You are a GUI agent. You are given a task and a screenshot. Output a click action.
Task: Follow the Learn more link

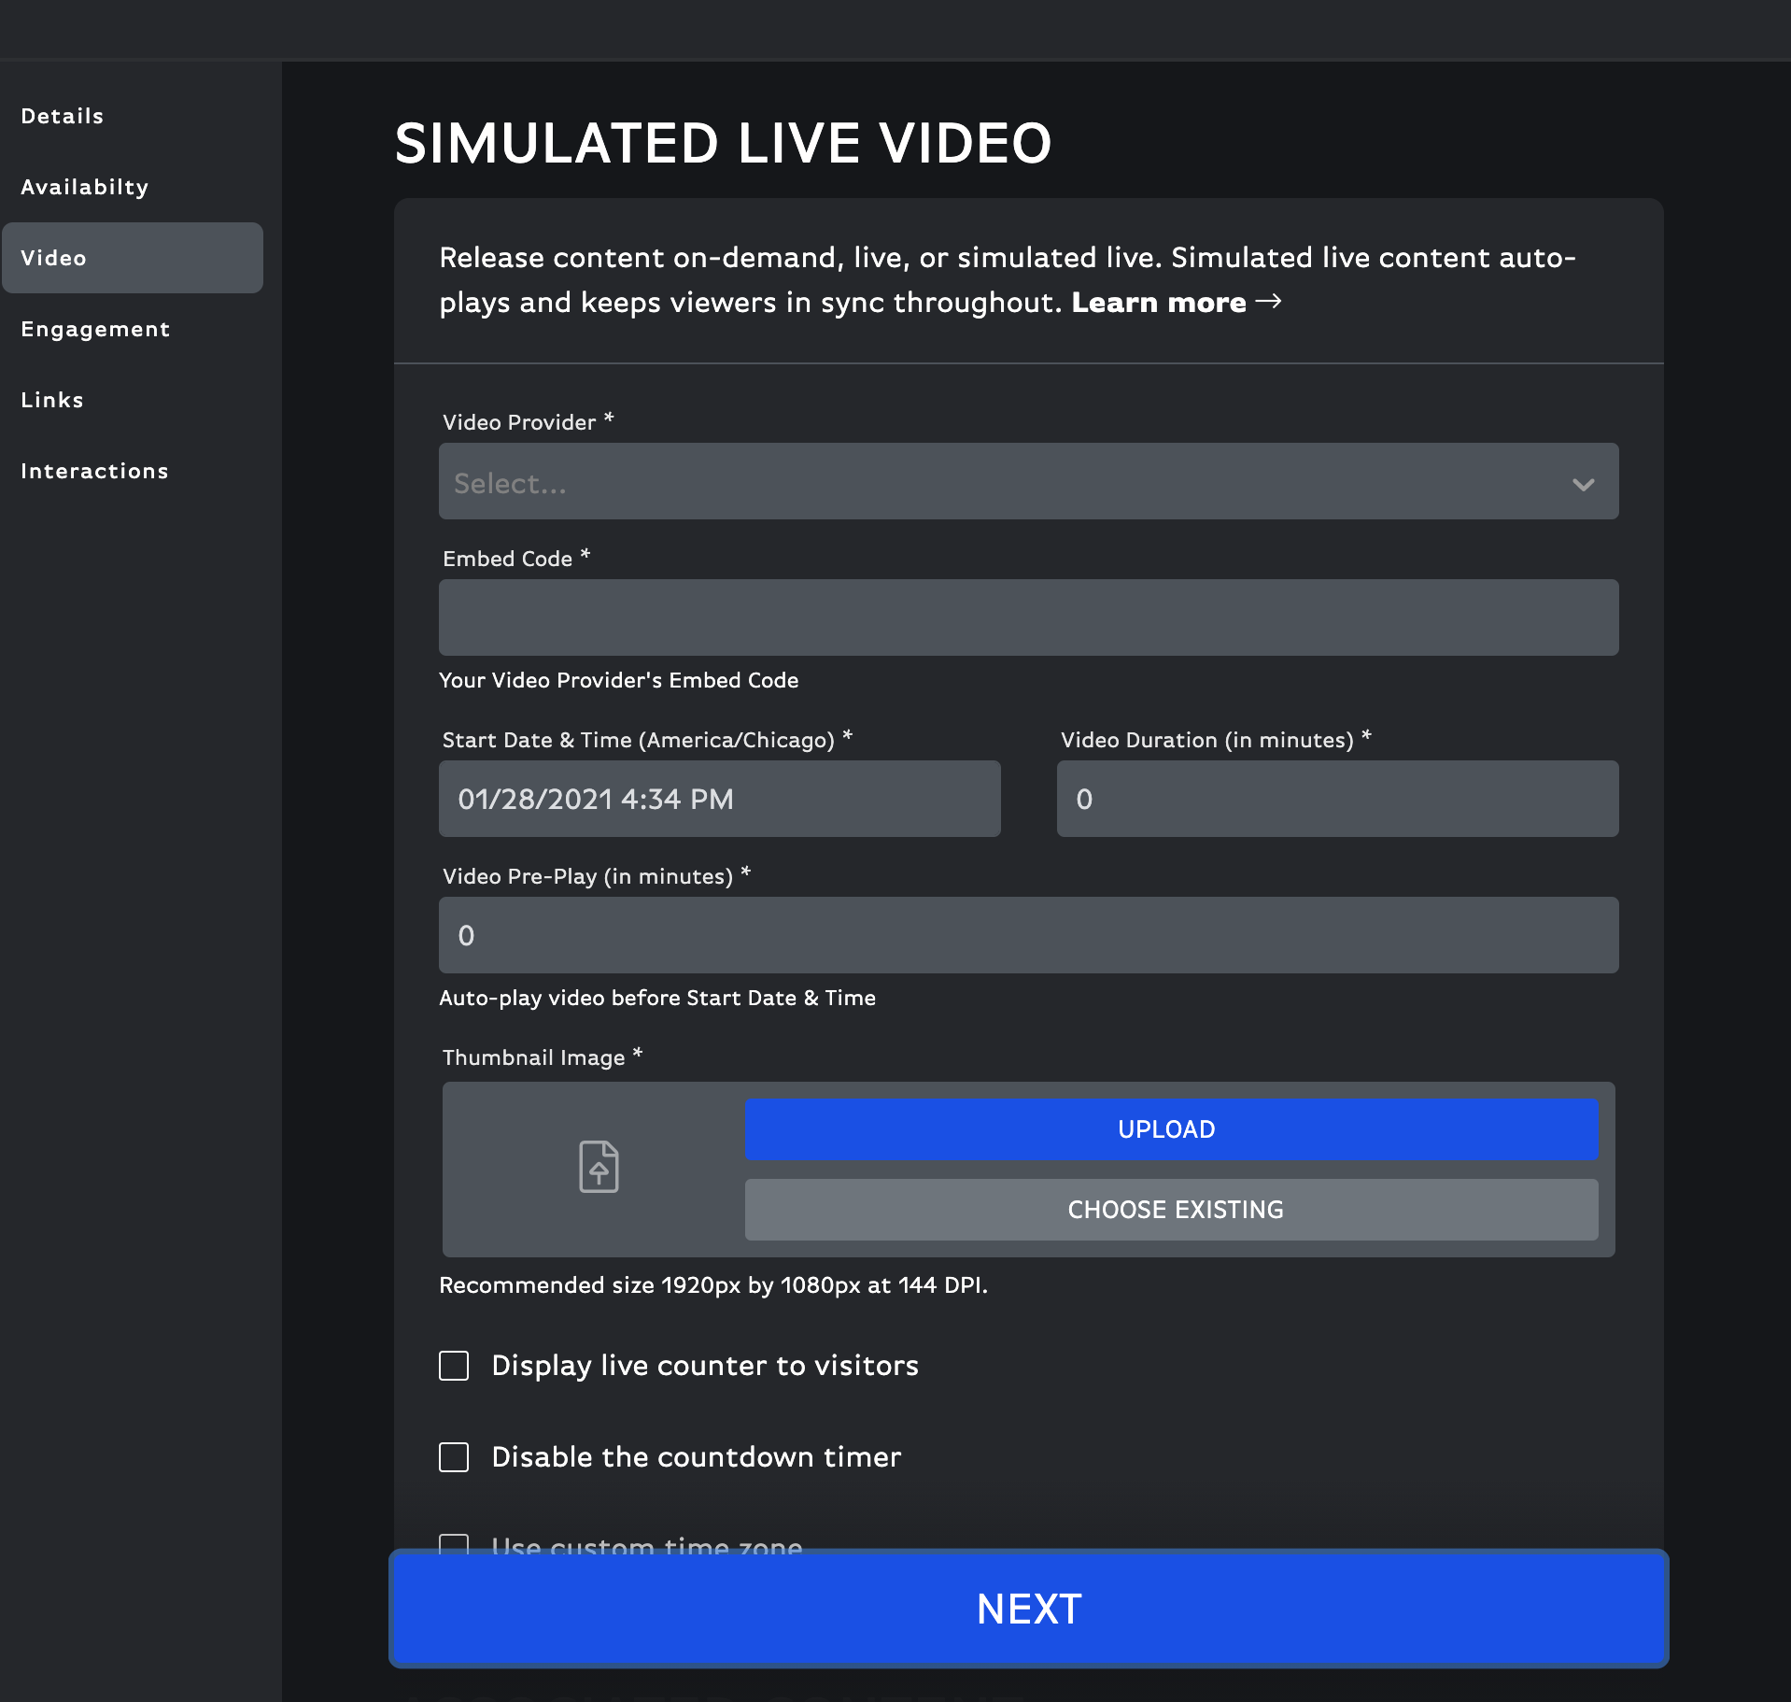(x=1158, y=303)
